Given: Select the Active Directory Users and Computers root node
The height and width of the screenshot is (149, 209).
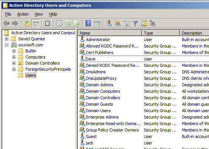Looking at the screenshot, I should tap(43, 33).
